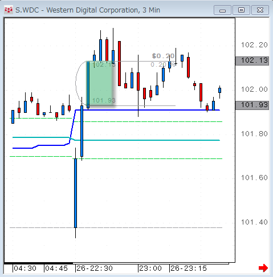Click the 26-23:15 time label
Image resolution: width=273 pixels, height=277 pixels.
[188, 268]
